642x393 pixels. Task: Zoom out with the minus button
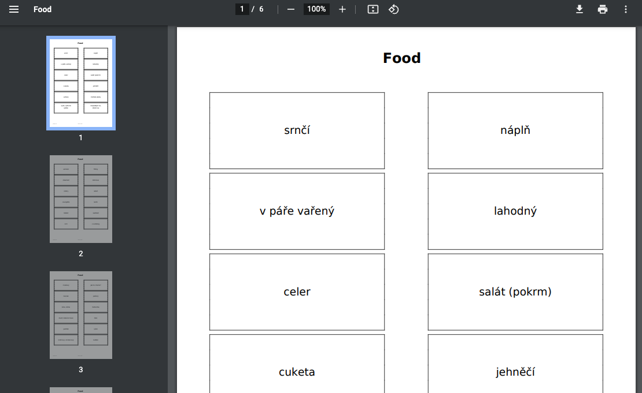coord(291,9)
